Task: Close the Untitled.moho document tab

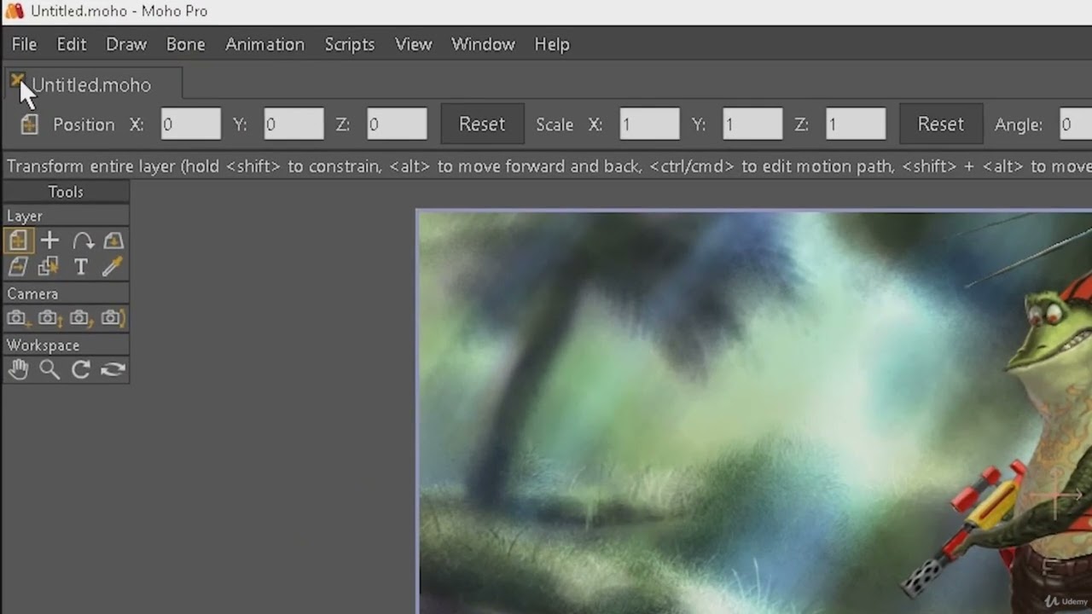Action: coord(16,80)
